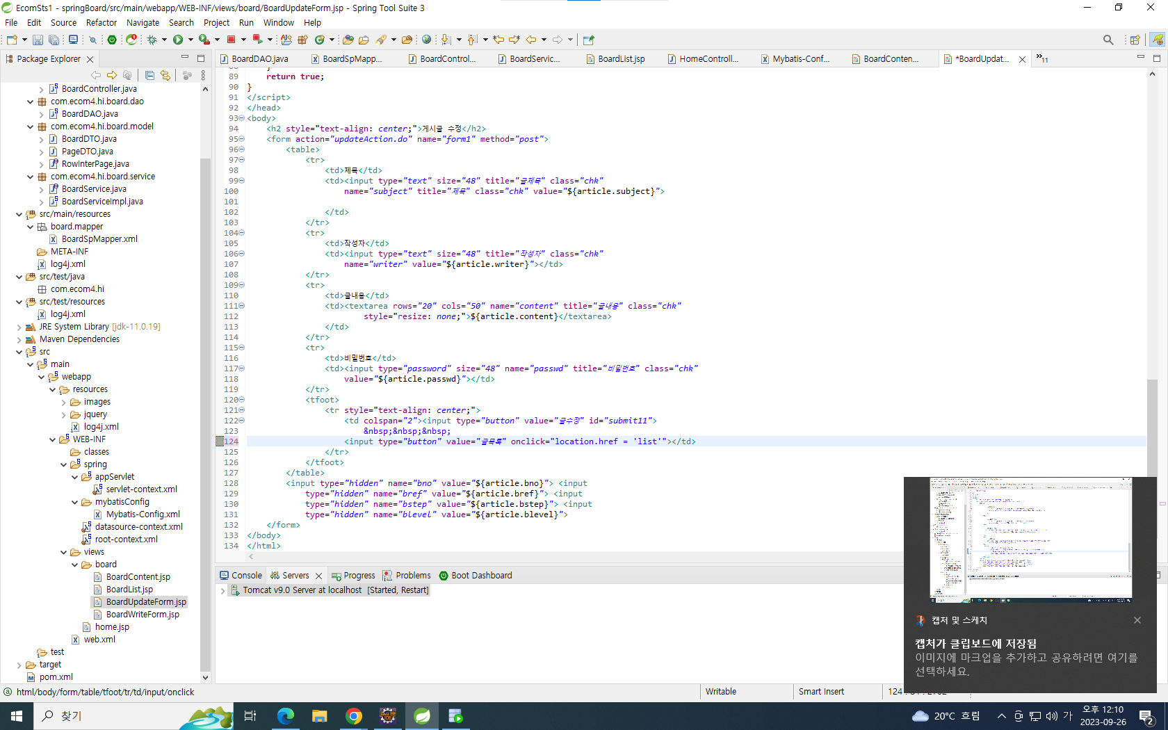This screenshot has width=1168, height=730.
Task: Open the Boot Dashboard view tab
Action: (x=476, y=576)
